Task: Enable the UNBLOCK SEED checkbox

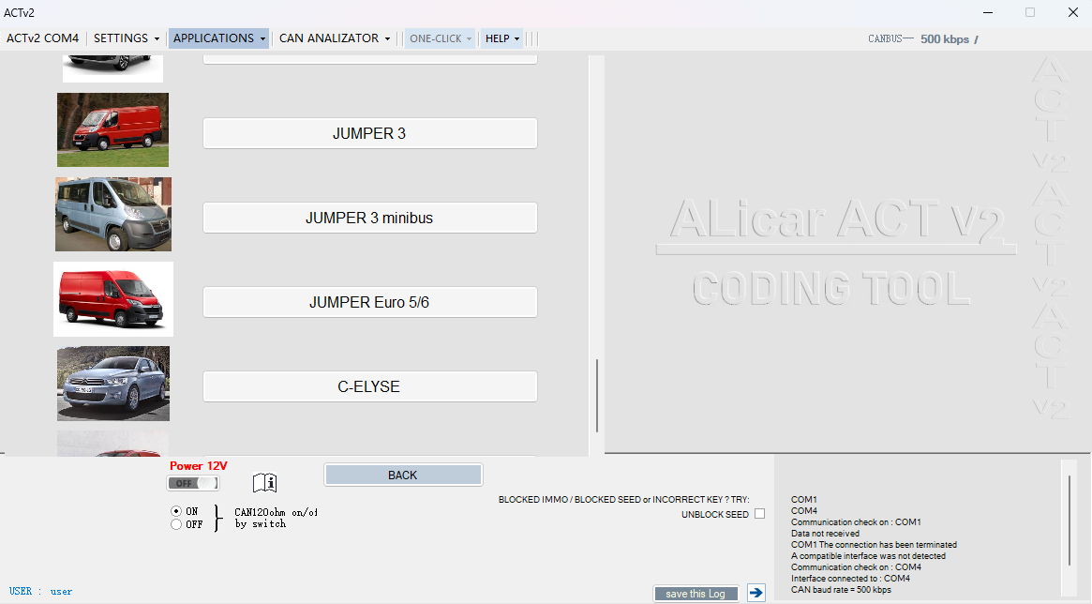Action: point(759,513)
